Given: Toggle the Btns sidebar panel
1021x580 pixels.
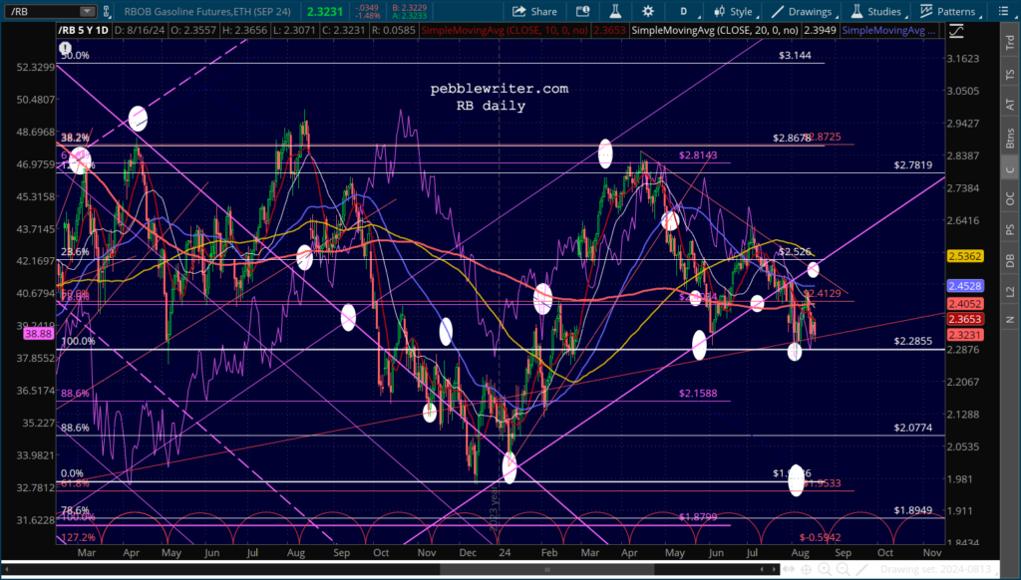Looking at the screenshot, I should [1010, 139].
